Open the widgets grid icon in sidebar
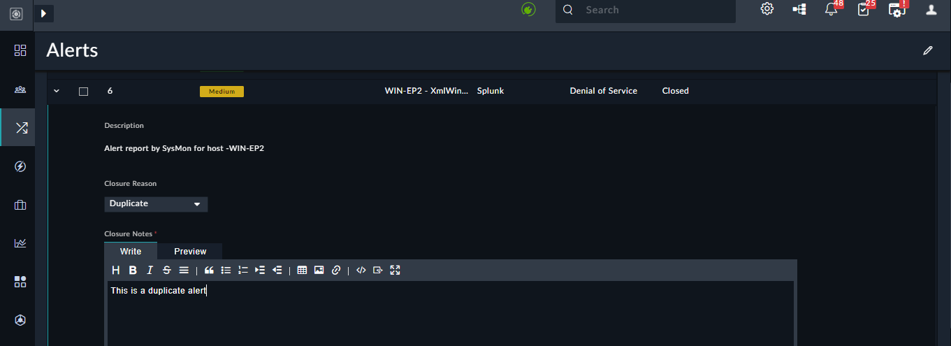Image resolution: width=951 pixels, height=346 pixels. coord(20,282)
